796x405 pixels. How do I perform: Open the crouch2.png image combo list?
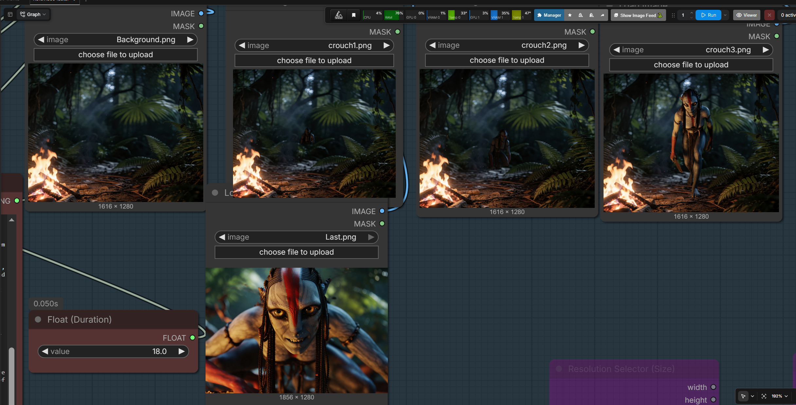507,45
